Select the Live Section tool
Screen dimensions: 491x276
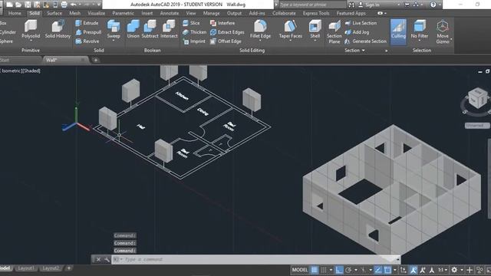(361, 23)
